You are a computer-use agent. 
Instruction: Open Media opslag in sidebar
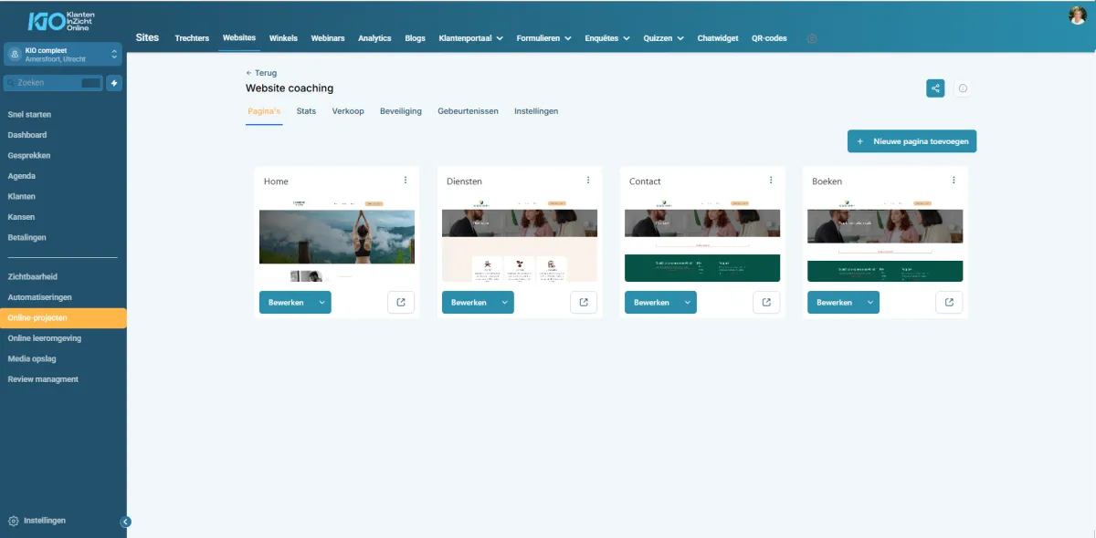(32, 358)
